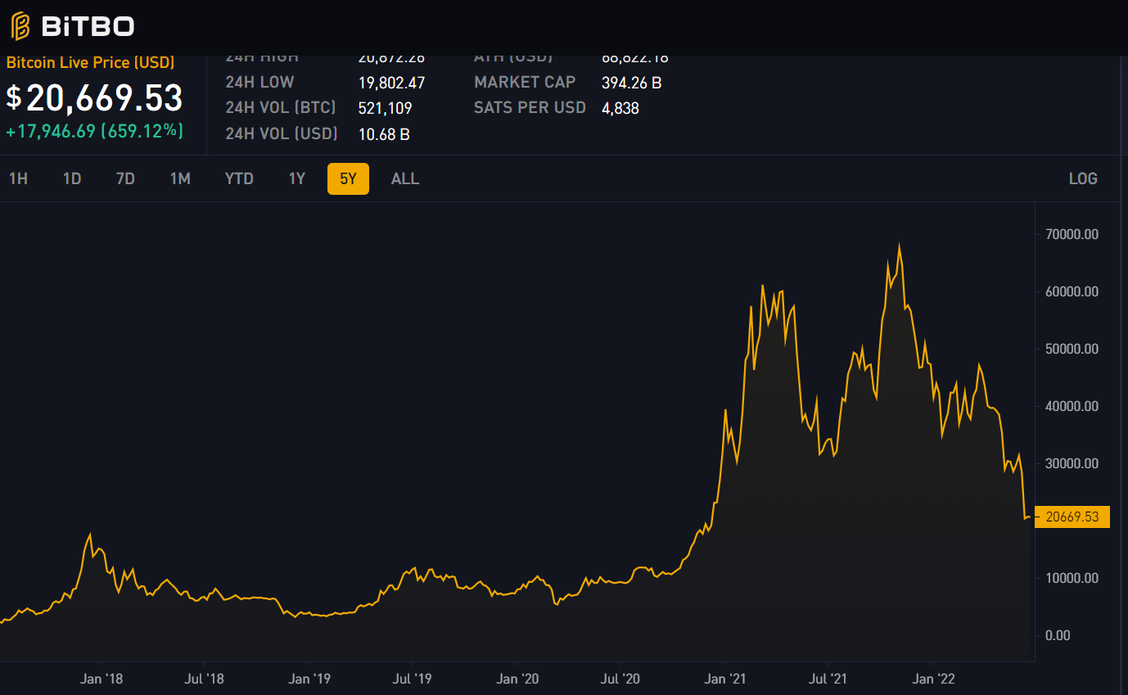Switch chart to the 1M range

pyautogui.click(x=180, y=178)
